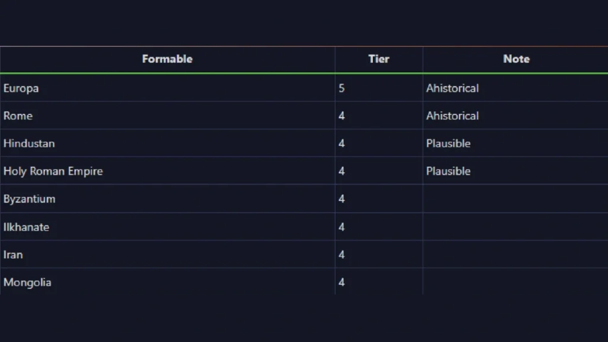Click the Note column header
This screenshot has width=608, height=342.
pos(516,59)
